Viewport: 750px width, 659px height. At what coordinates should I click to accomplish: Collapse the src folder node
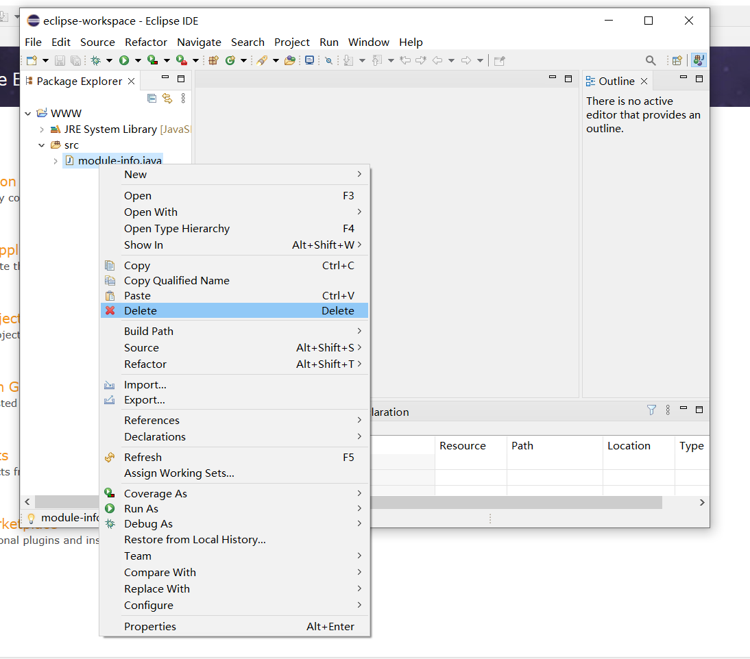click(42, 145)
